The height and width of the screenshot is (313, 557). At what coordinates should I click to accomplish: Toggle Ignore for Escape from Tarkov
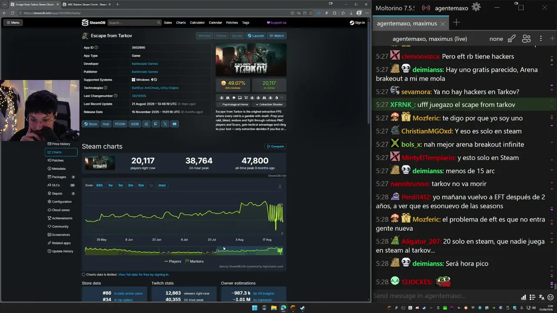click(237, 36)
